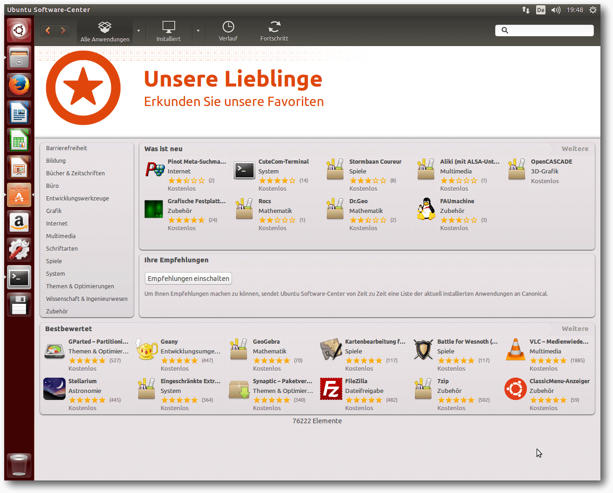
Task: Open the Alle Anwendungen view
Action: point(105,32)
